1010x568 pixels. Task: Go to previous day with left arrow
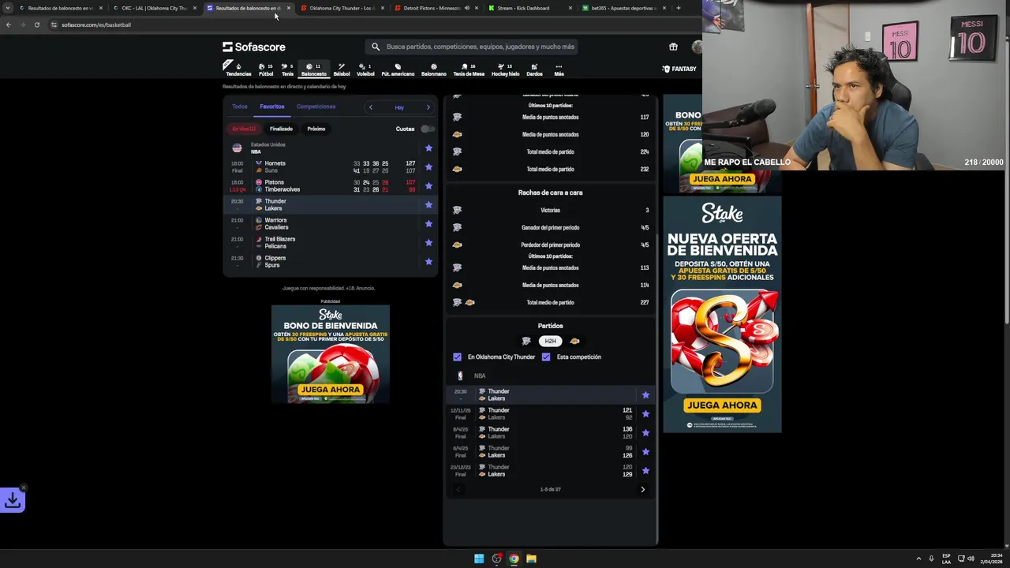[370, 107]
